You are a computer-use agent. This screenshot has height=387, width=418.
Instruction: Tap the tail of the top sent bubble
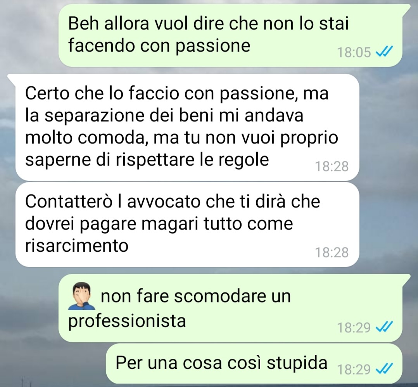pyautogui.click(x=406, y=9)
